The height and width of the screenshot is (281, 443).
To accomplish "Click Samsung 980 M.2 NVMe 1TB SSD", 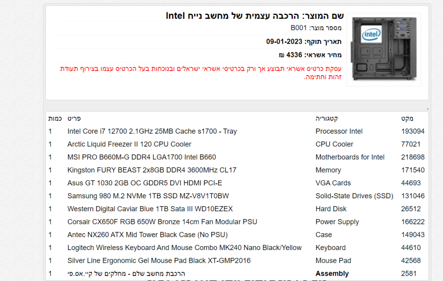I will coord(148,196).
